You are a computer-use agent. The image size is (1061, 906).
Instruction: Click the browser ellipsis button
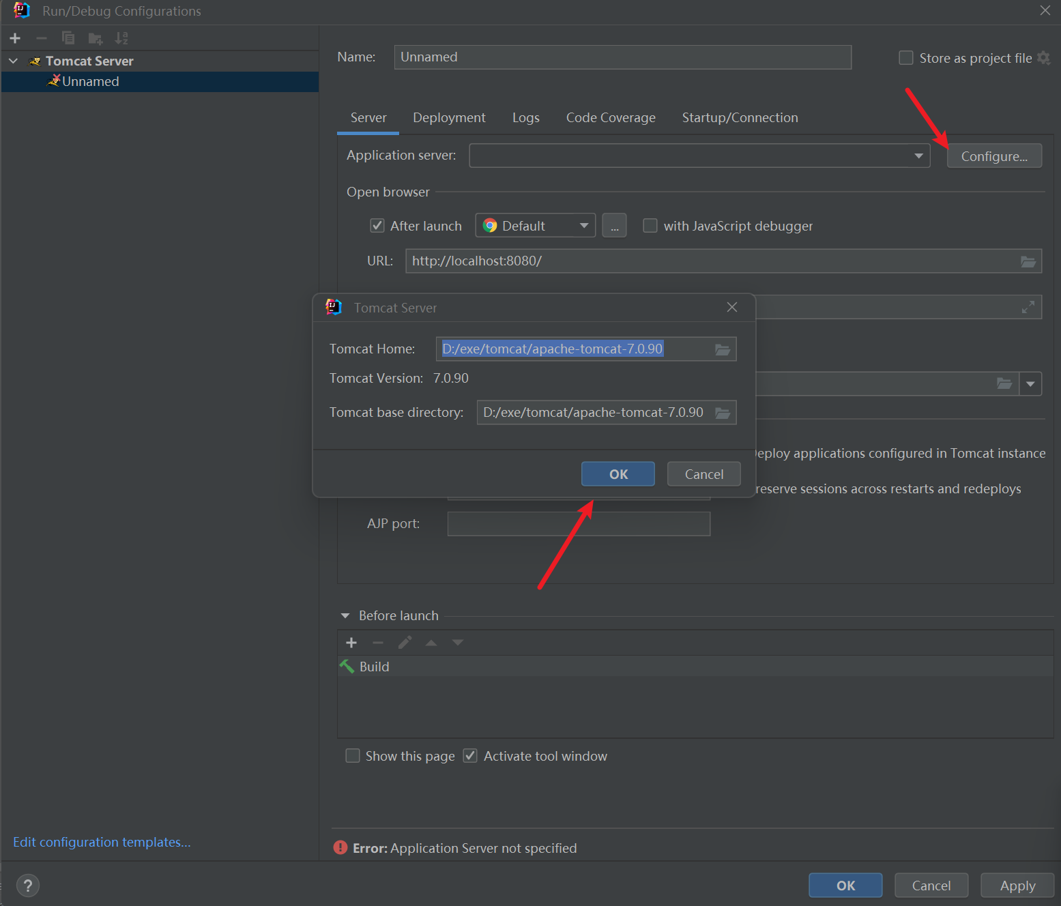(x=614, y=226)
